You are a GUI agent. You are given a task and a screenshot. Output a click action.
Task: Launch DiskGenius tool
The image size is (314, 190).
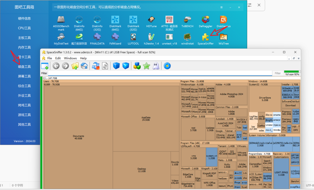pyautogui.click(x=224, y=21)
